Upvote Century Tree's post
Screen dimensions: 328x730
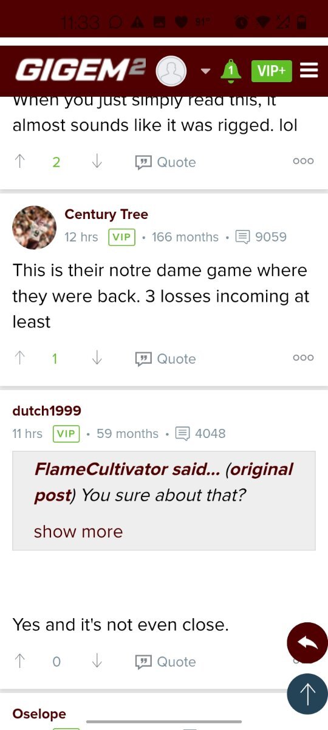(20, 358)
